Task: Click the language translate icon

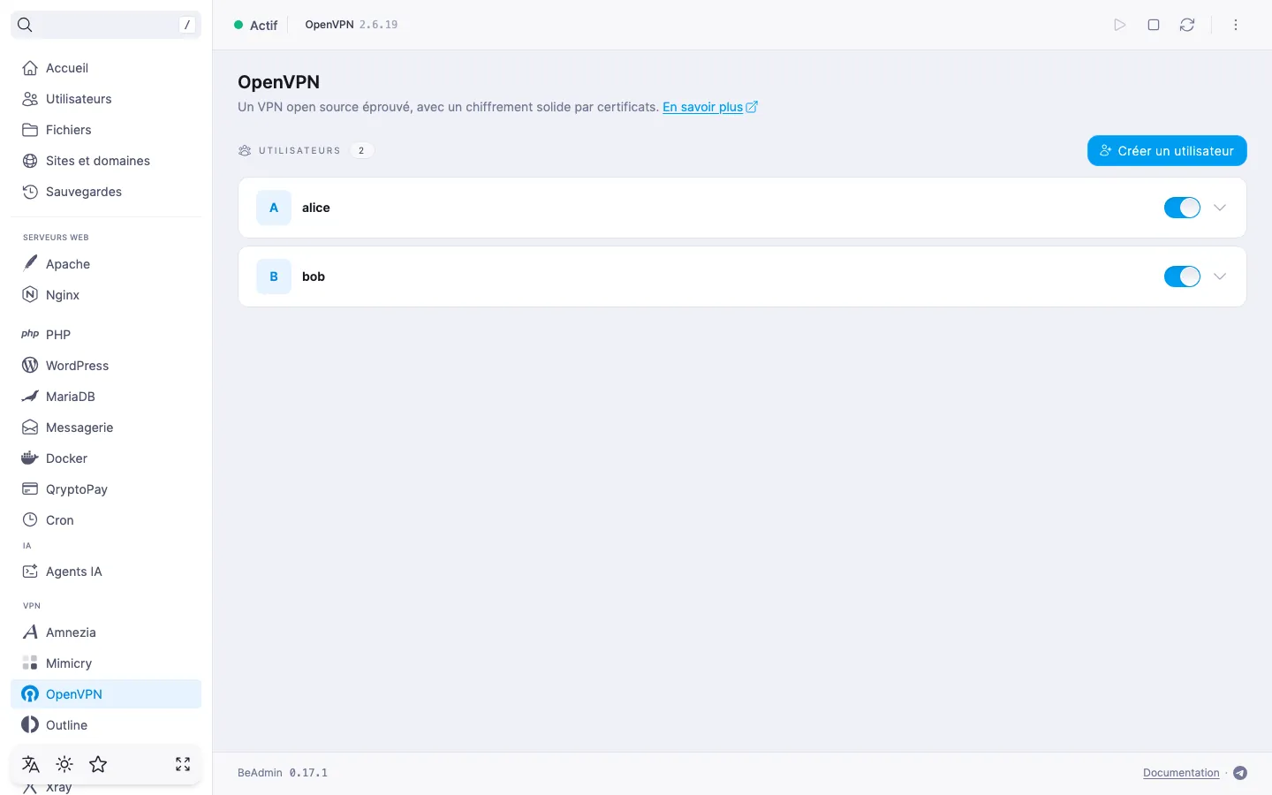Action: tap(31, 764)
